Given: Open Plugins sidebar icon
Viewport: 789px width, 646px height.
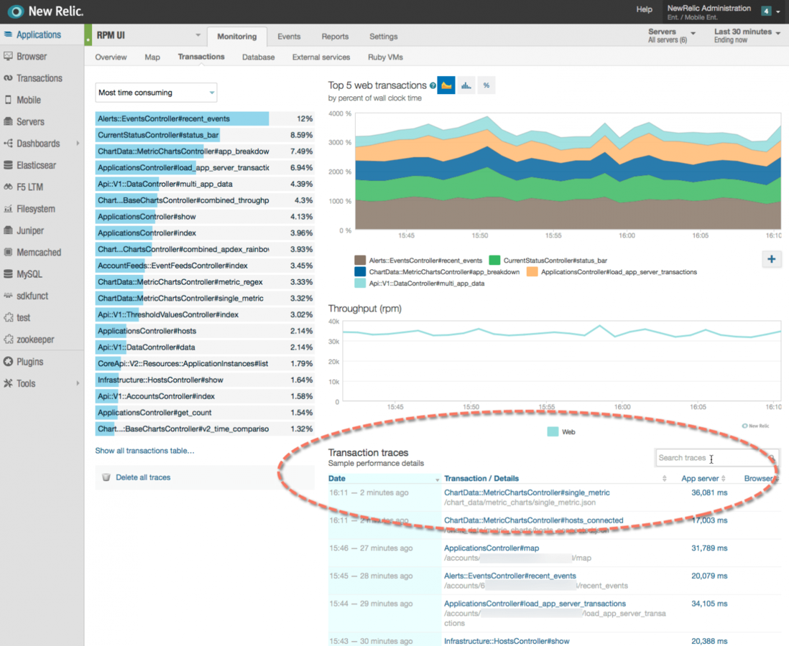Looking at the screenshot, I should point(8,362).
